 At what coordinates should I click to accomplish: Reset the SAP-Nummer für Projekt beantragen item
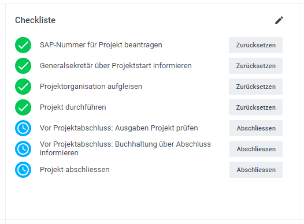255,45
